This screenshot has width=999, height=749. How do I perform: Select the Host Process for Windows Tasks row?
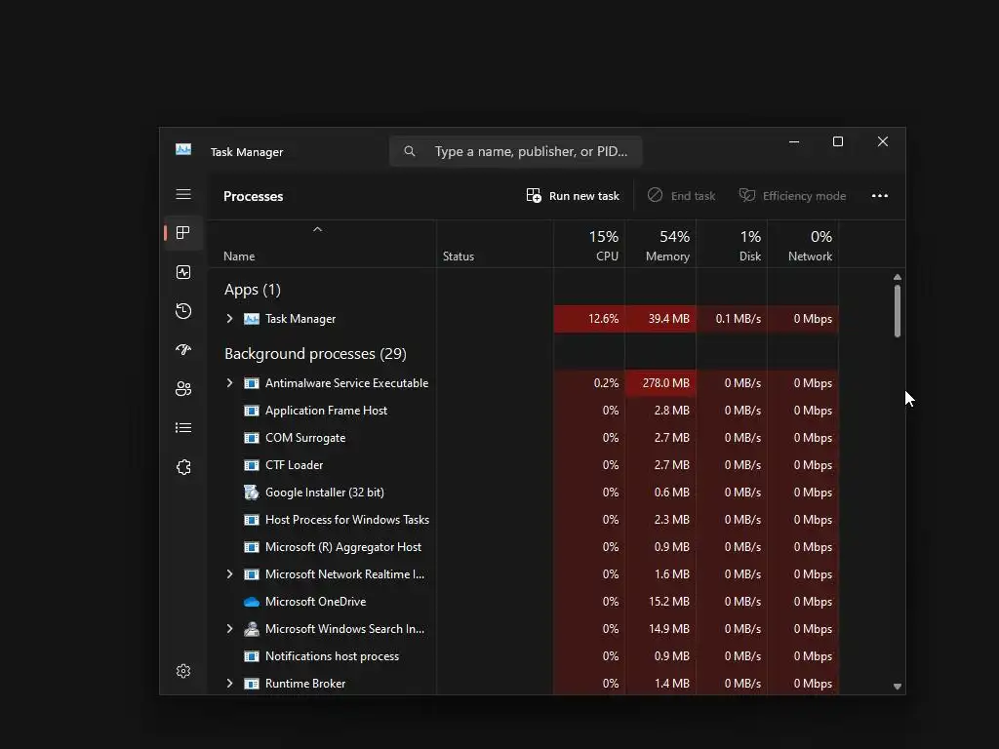pyautogui.click(x=523, y=520)
